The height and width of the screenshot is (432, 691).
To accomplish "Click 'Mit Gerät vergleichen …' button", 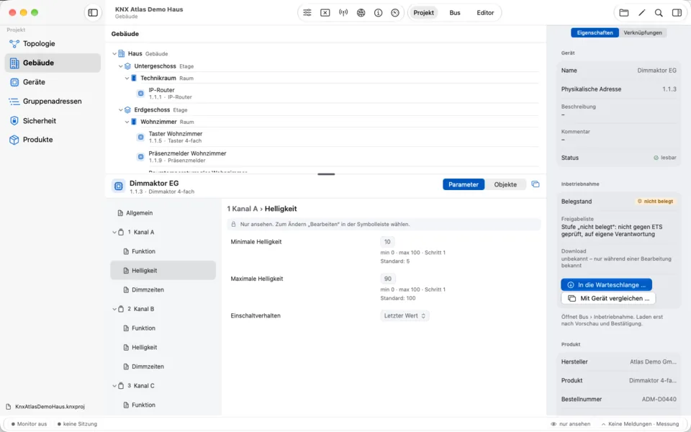I will [608, 298].
